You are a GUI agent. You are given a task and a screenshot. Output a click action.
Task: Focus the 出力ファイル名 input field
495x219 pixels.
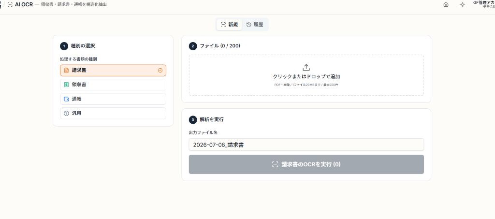coord(306,145)
